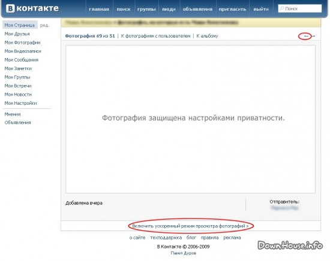The width and height of the screenshot is (330, 261).
Task: Go to previous photo with left arrow
Action: (306, 36)
